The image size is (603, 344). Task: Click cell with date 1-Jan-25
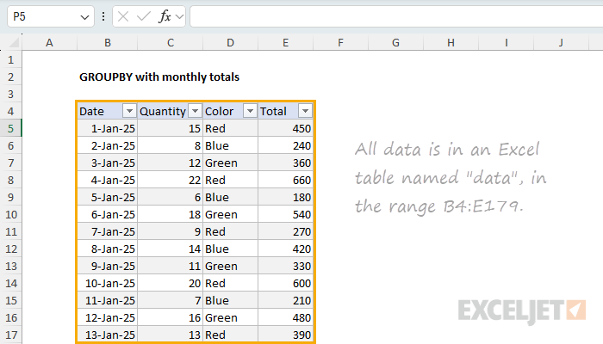pos(108,129)
